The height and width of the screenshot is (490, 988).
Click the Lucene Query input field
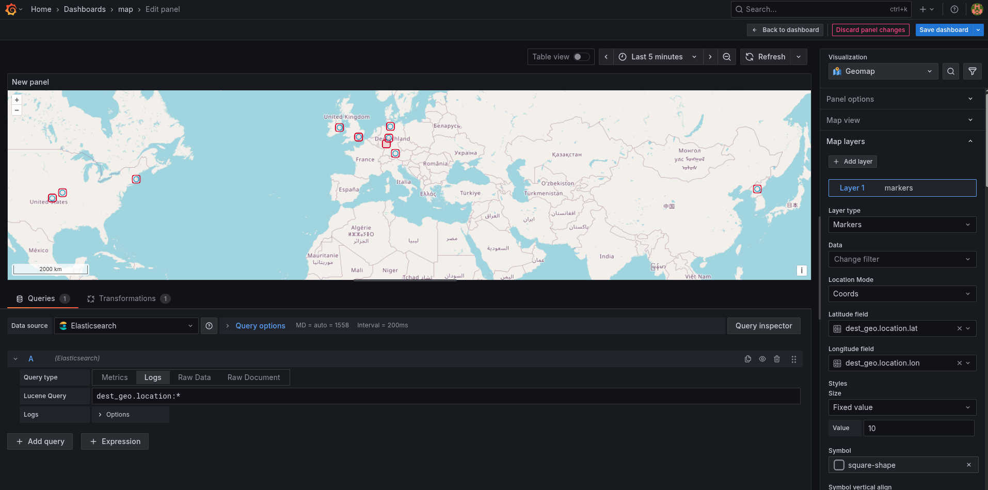tap(446, 396)
